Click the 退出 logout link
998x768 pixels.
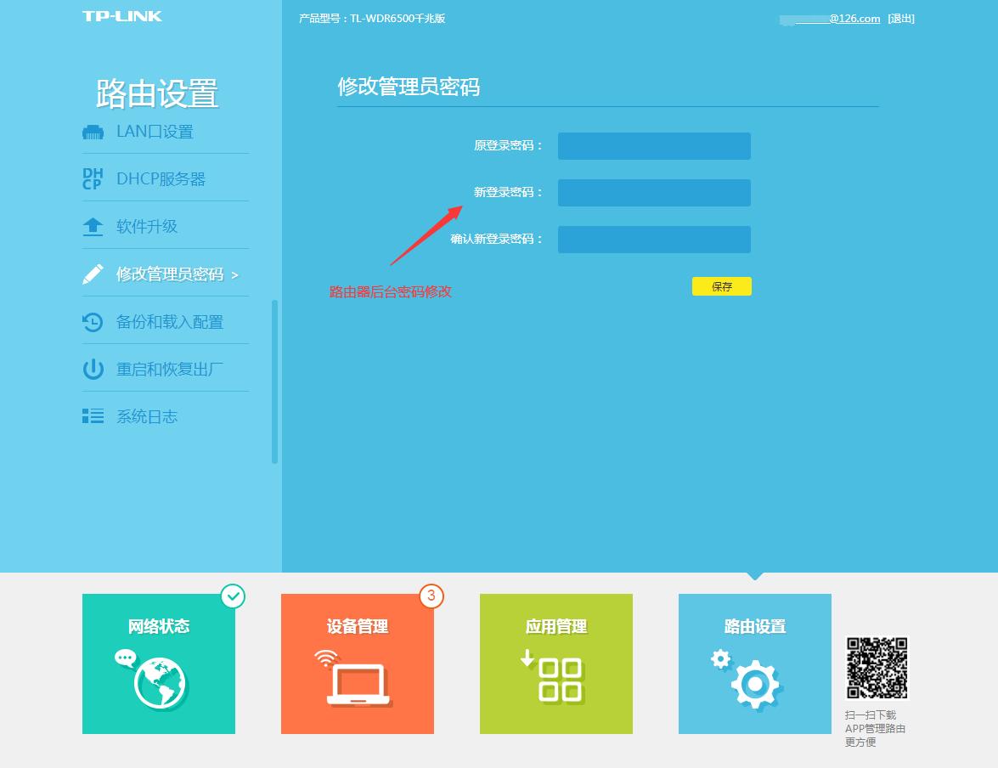pyautogui.click(x=899, y=18)
